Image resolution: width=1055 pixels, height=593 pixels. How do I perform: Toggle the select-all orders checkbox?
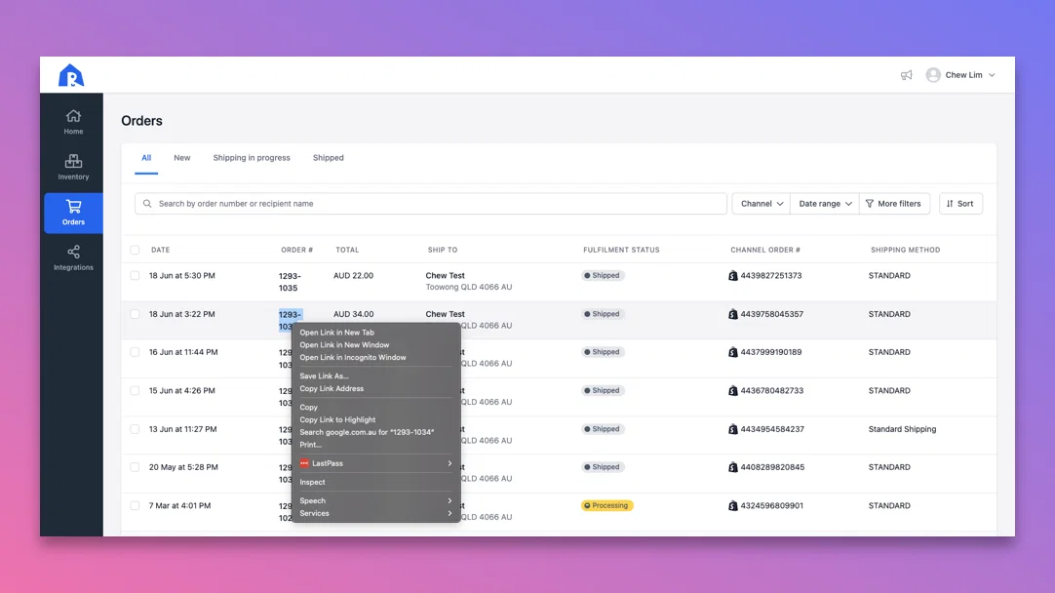(x=135, y=250)
